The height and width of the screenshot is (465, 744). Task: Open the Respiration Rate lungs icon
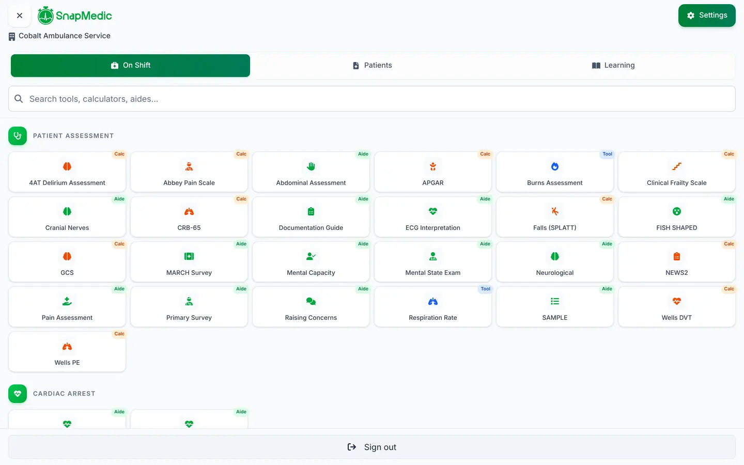(x=433, y=301)
